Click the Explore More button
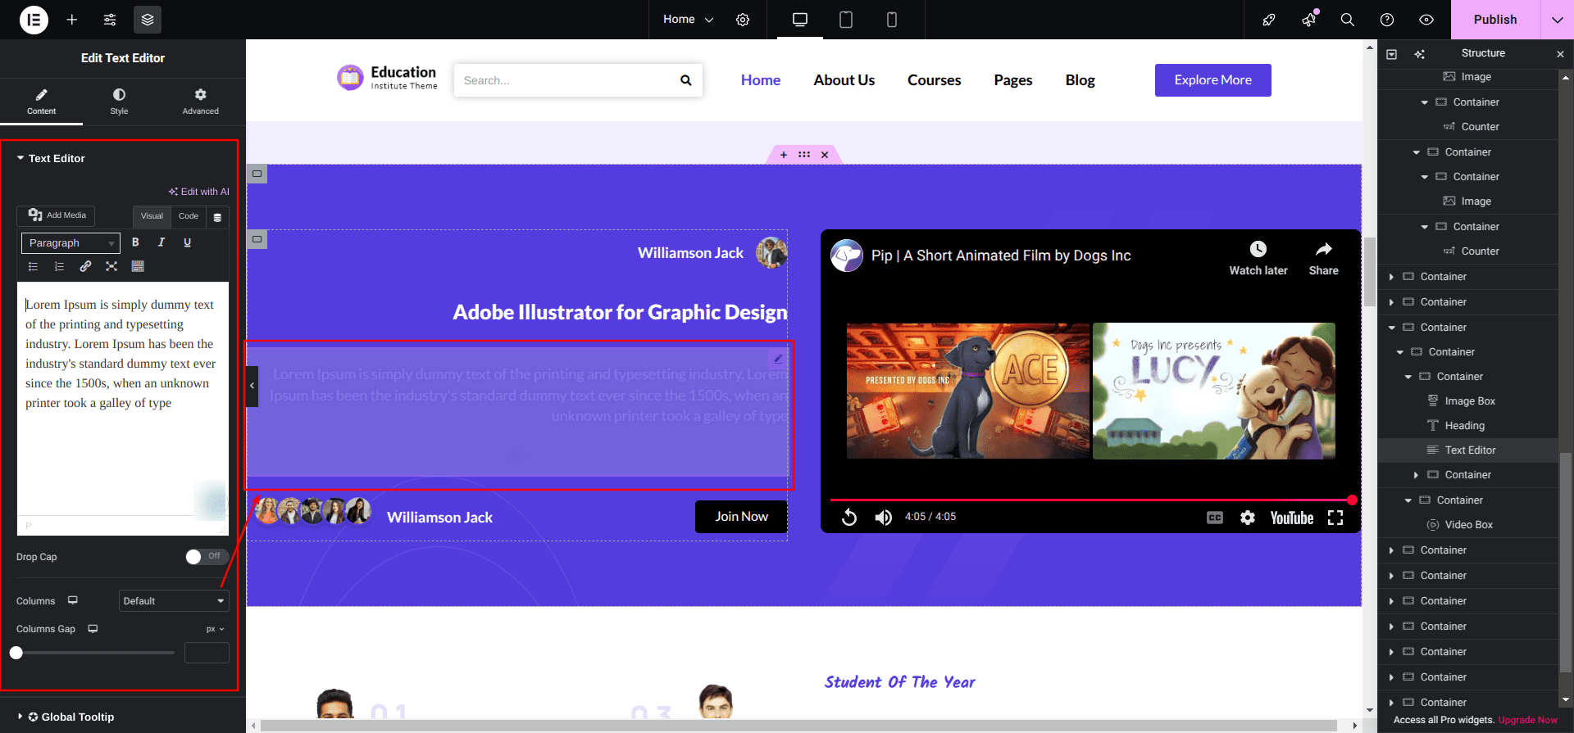 click(1213, 80)
